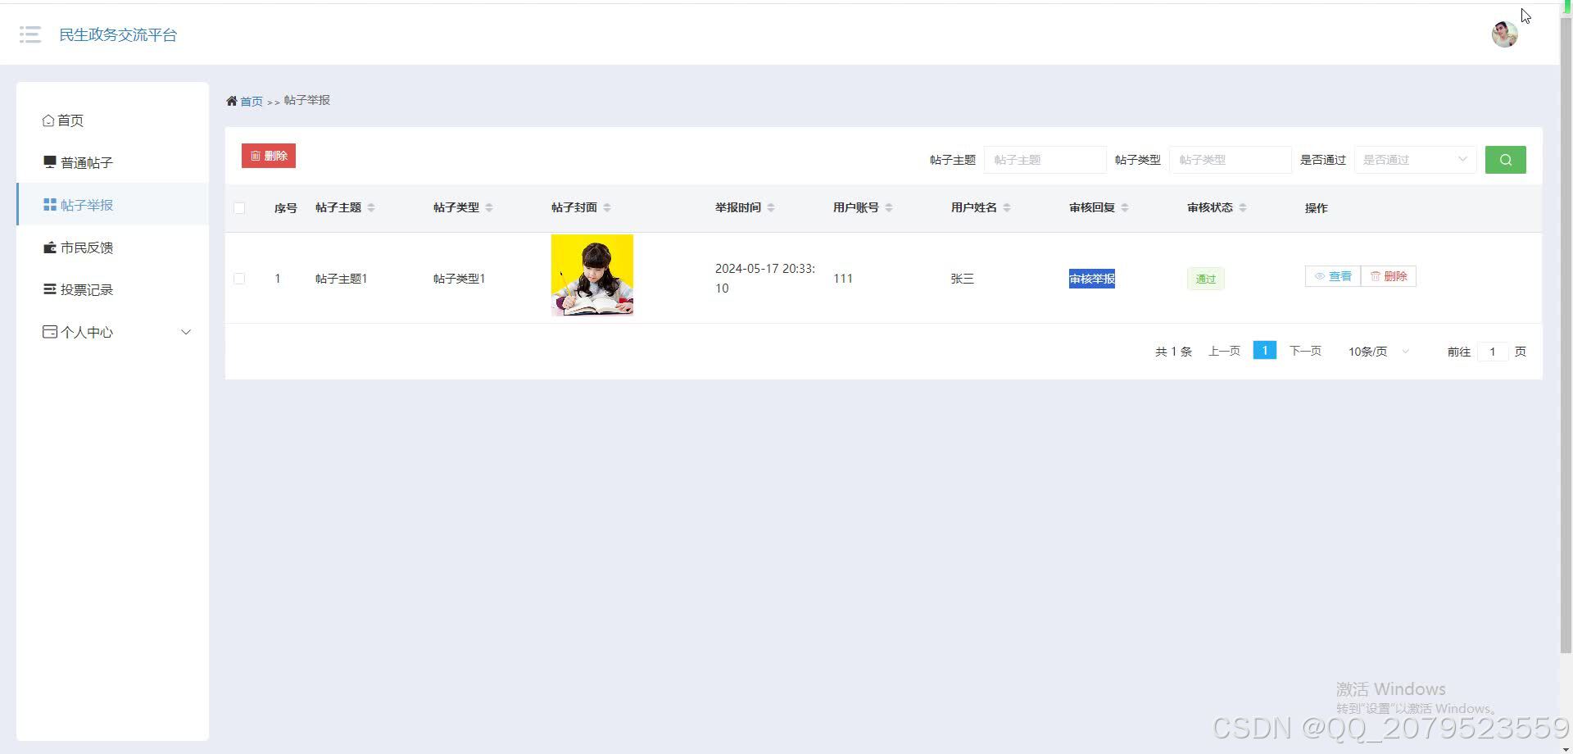Focus the 帖子主题 search field

tap(1045, 160)
